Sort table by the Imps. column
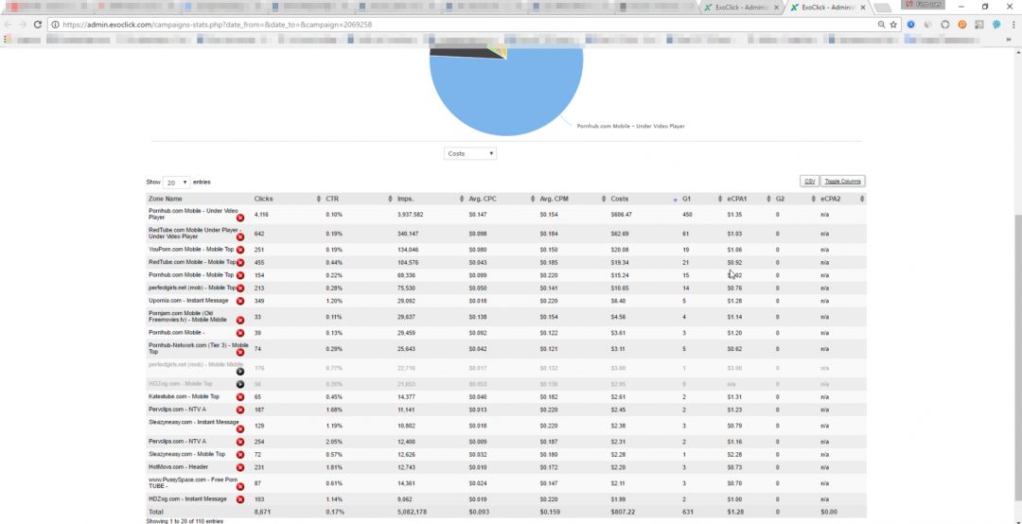This screenshot has width=1022, height=524. [431, 199]
